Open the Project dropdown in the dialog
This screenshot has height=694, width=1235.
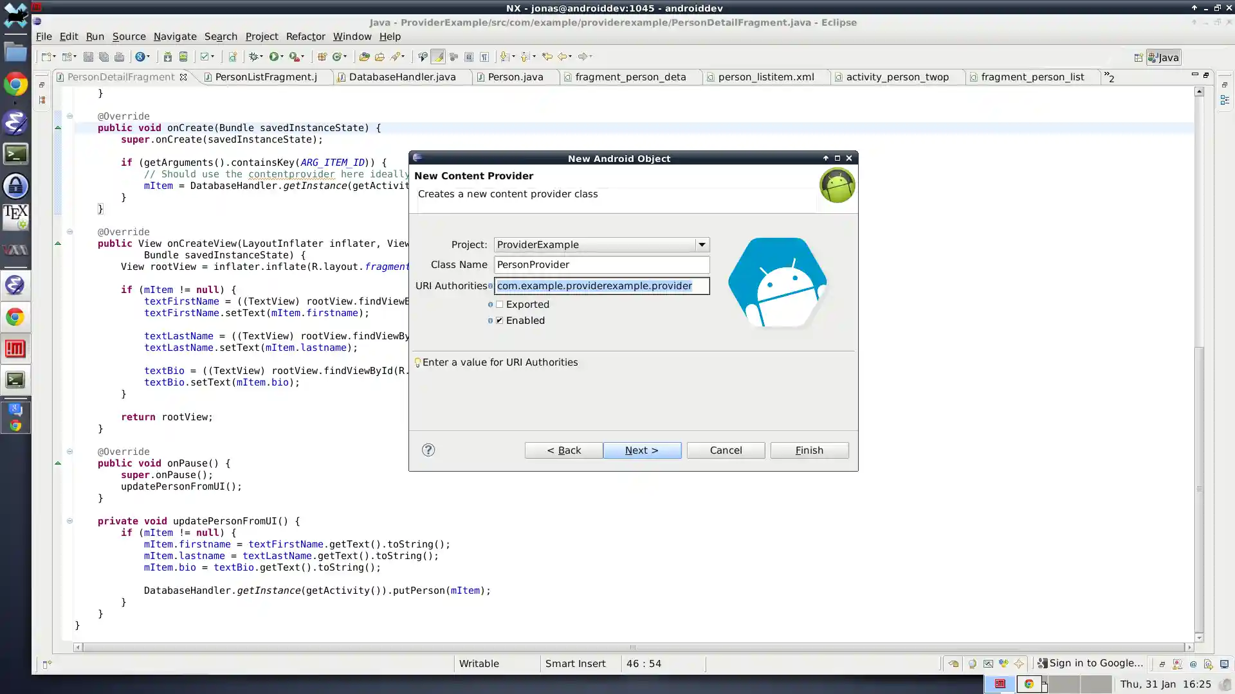702,245
